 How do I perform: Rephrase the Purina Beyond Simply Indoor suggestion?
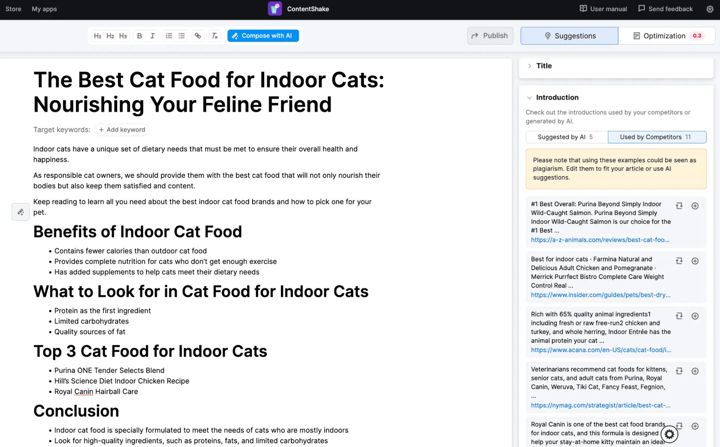(679, 206)
